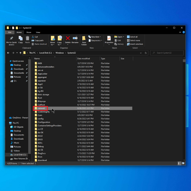The height and width of the screenshot is (191, 191).
Task: Open the Move to dropdown
Action: tap(52, 43)
